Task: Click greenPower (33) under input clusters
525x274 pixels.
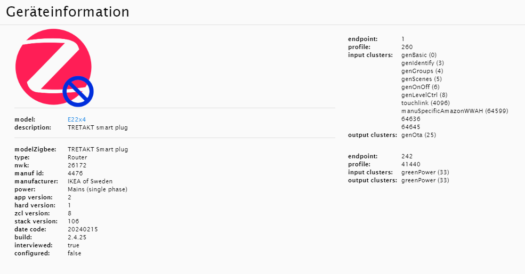Action: click(x=425, y=172)
